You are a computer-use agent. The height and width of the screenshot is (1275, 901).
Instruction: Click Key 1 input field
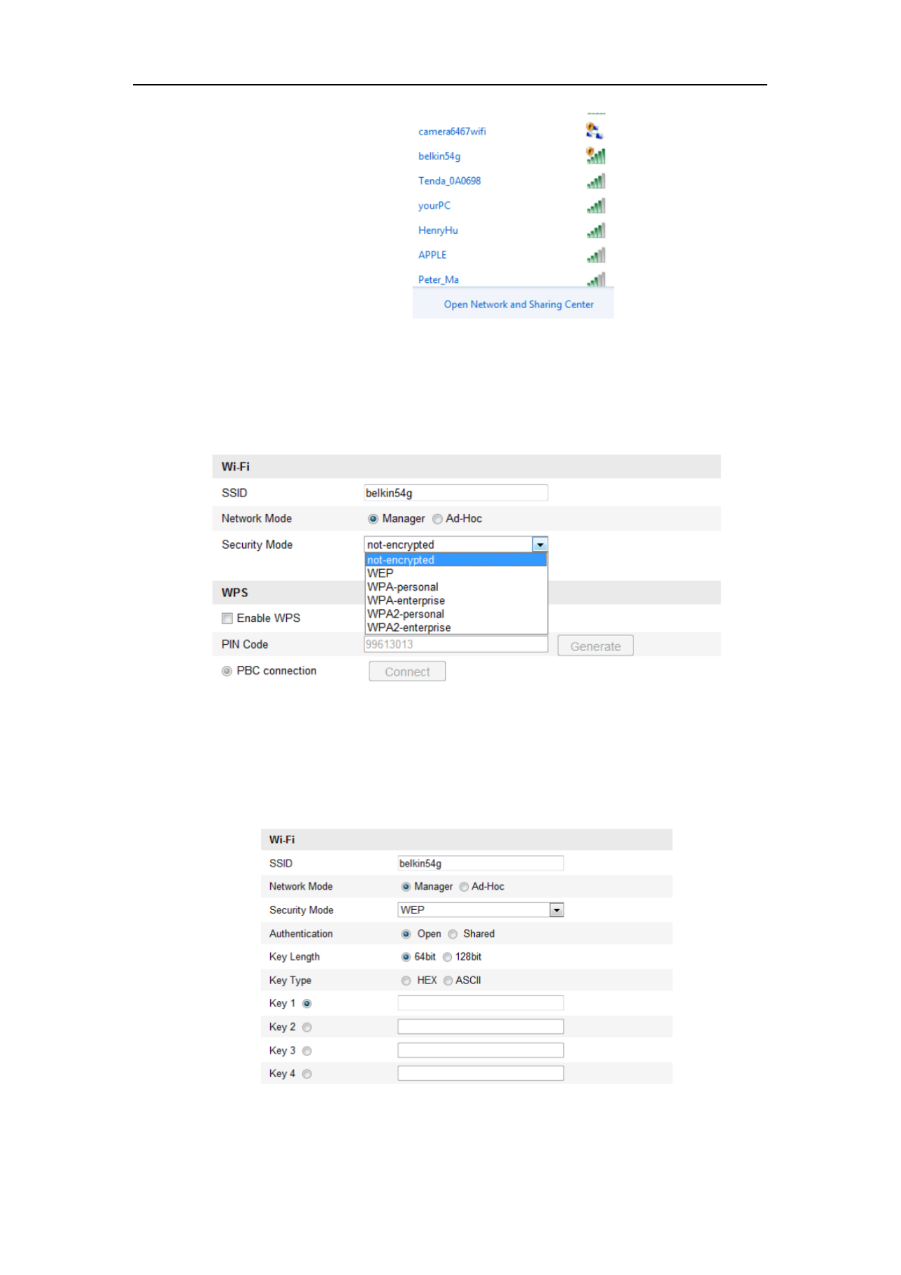[x=480, y=1003]
